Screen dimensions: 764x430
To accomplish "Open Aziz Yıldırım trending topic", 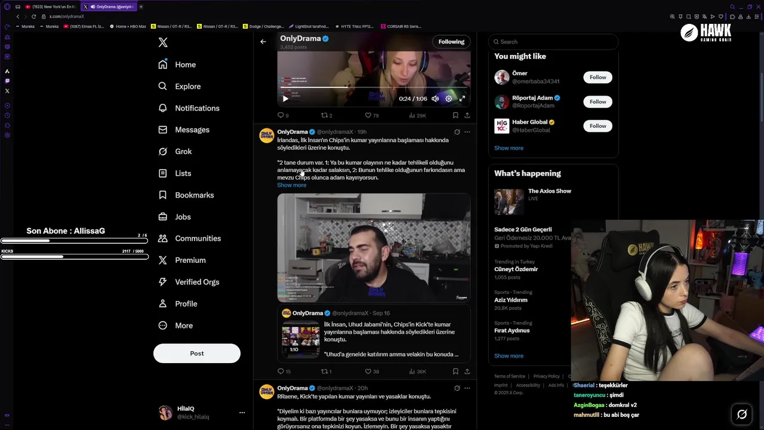I will click(x=511, y=300).
